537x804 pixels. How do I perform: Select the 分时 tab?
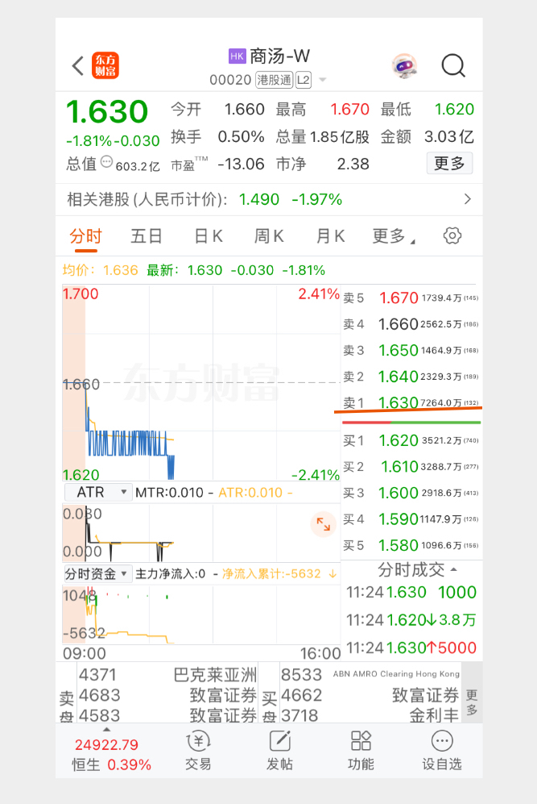(x=85, y=236)
